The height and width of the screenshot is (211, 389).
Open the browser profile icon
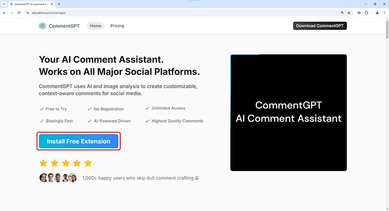coord(377,13)
